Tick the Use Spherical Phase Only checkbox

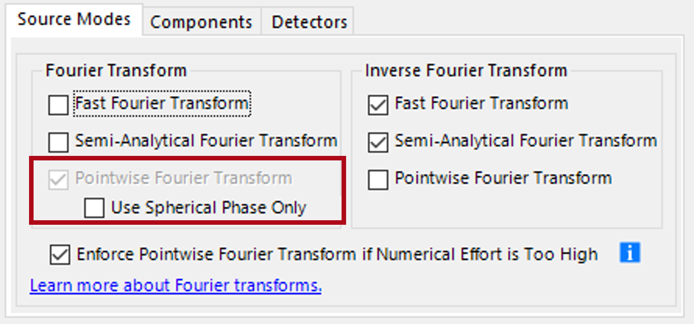pyautogui.click(x=94, y=208)
